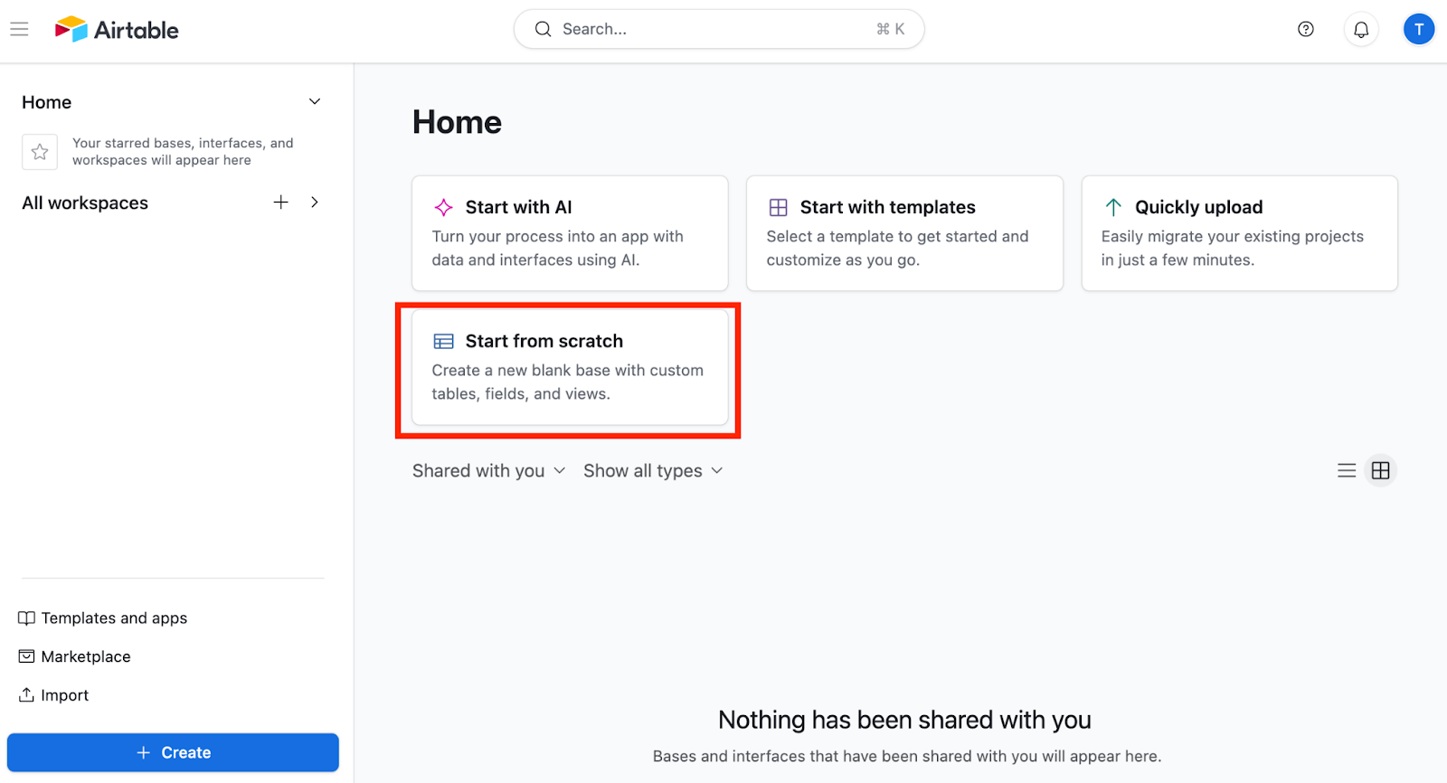Collapse the Home section chevron

315,101
